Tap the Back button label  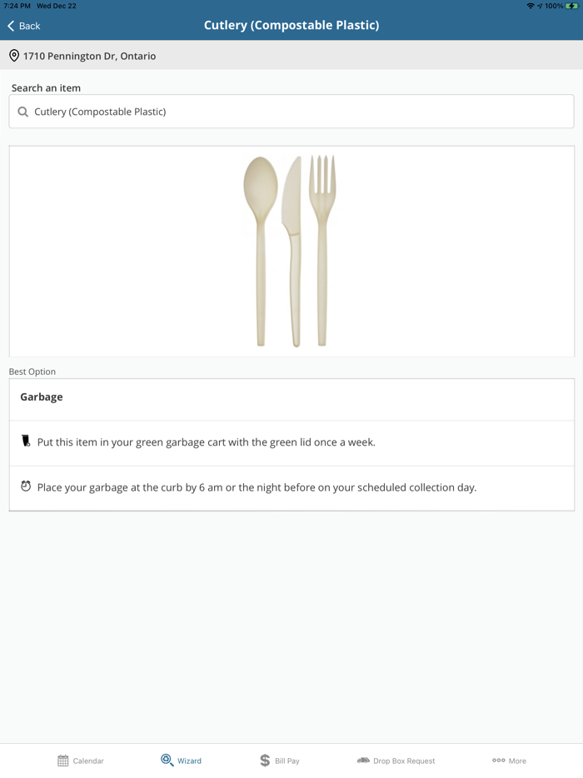[30, 26]
